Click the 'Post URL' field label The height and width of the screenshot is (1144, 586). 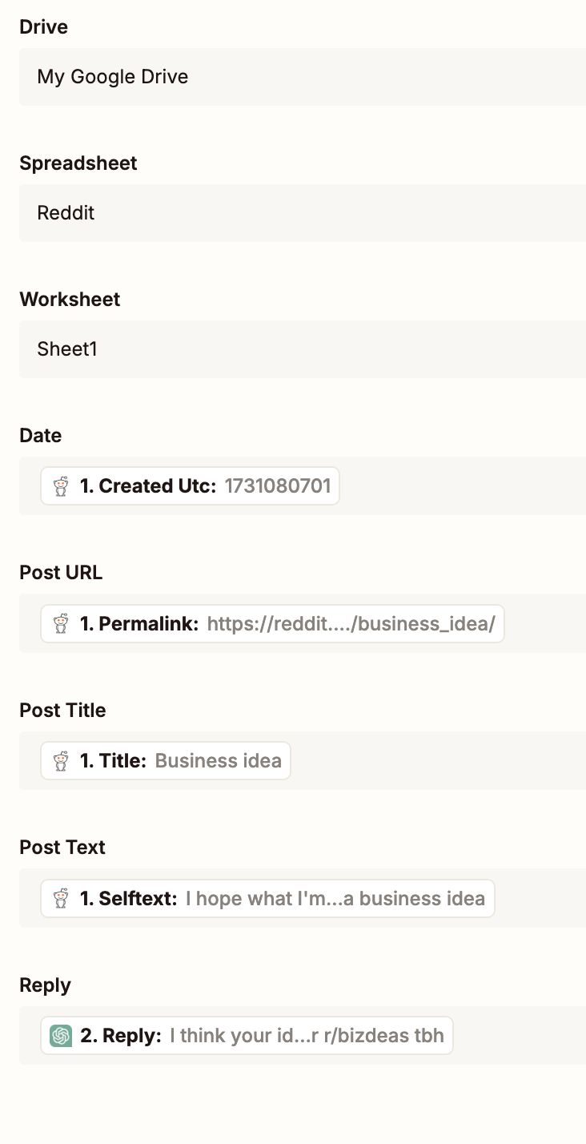61,573
